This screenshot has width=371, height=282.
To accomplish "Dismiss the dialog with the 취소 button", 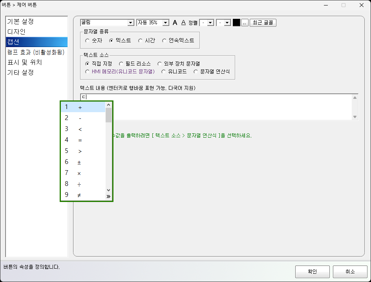I will point(349,271).
